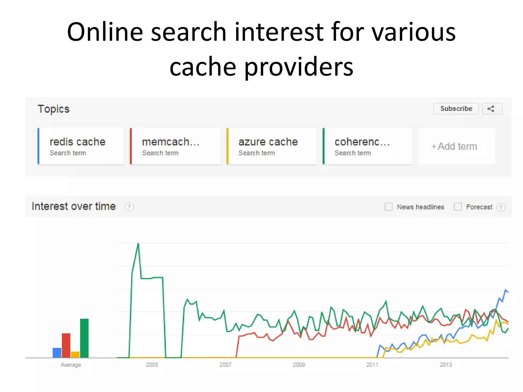Select the redis cache search term card
Image resolution: width=523 pixels, height=392 pixels.
pos(81,146)
